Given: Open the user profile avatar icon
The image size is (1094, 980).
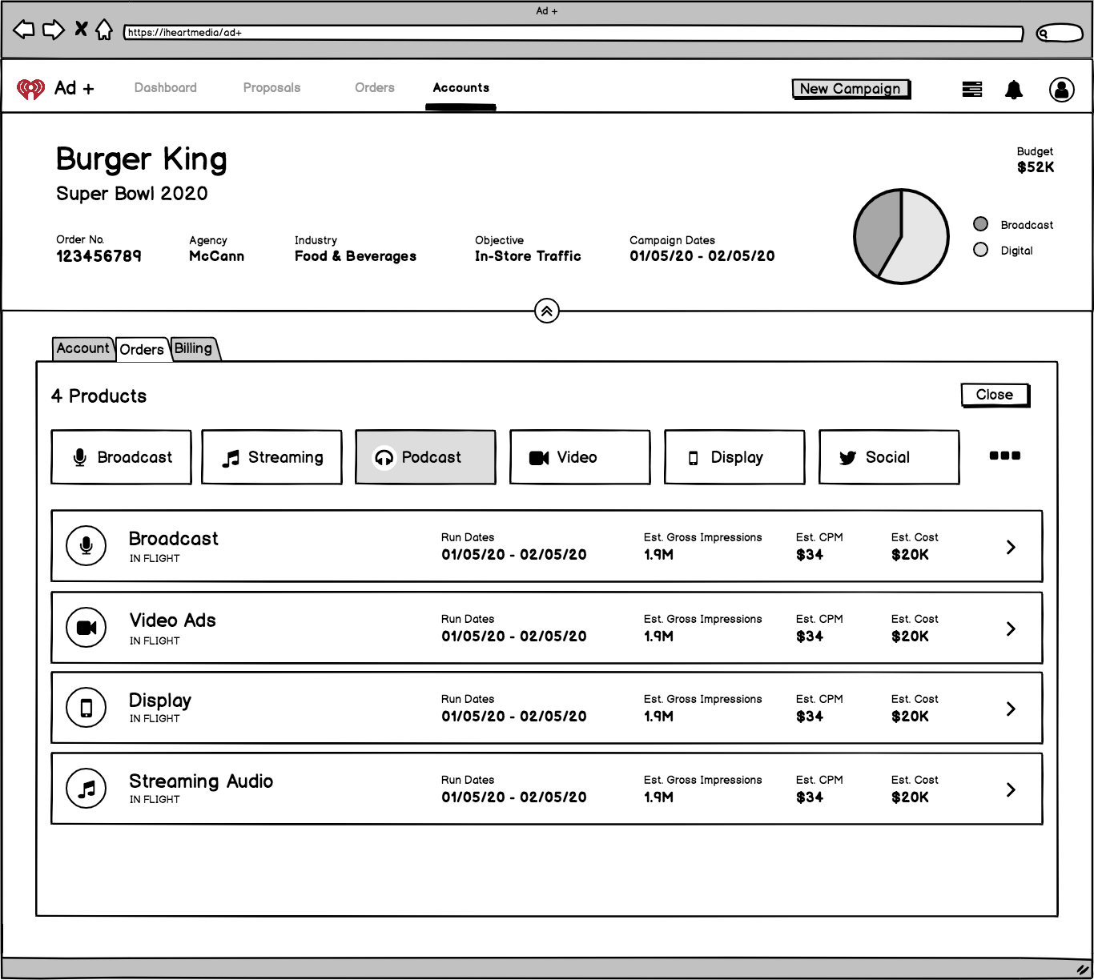Looking at the screenshot, I should click(x=1062, y=90).
